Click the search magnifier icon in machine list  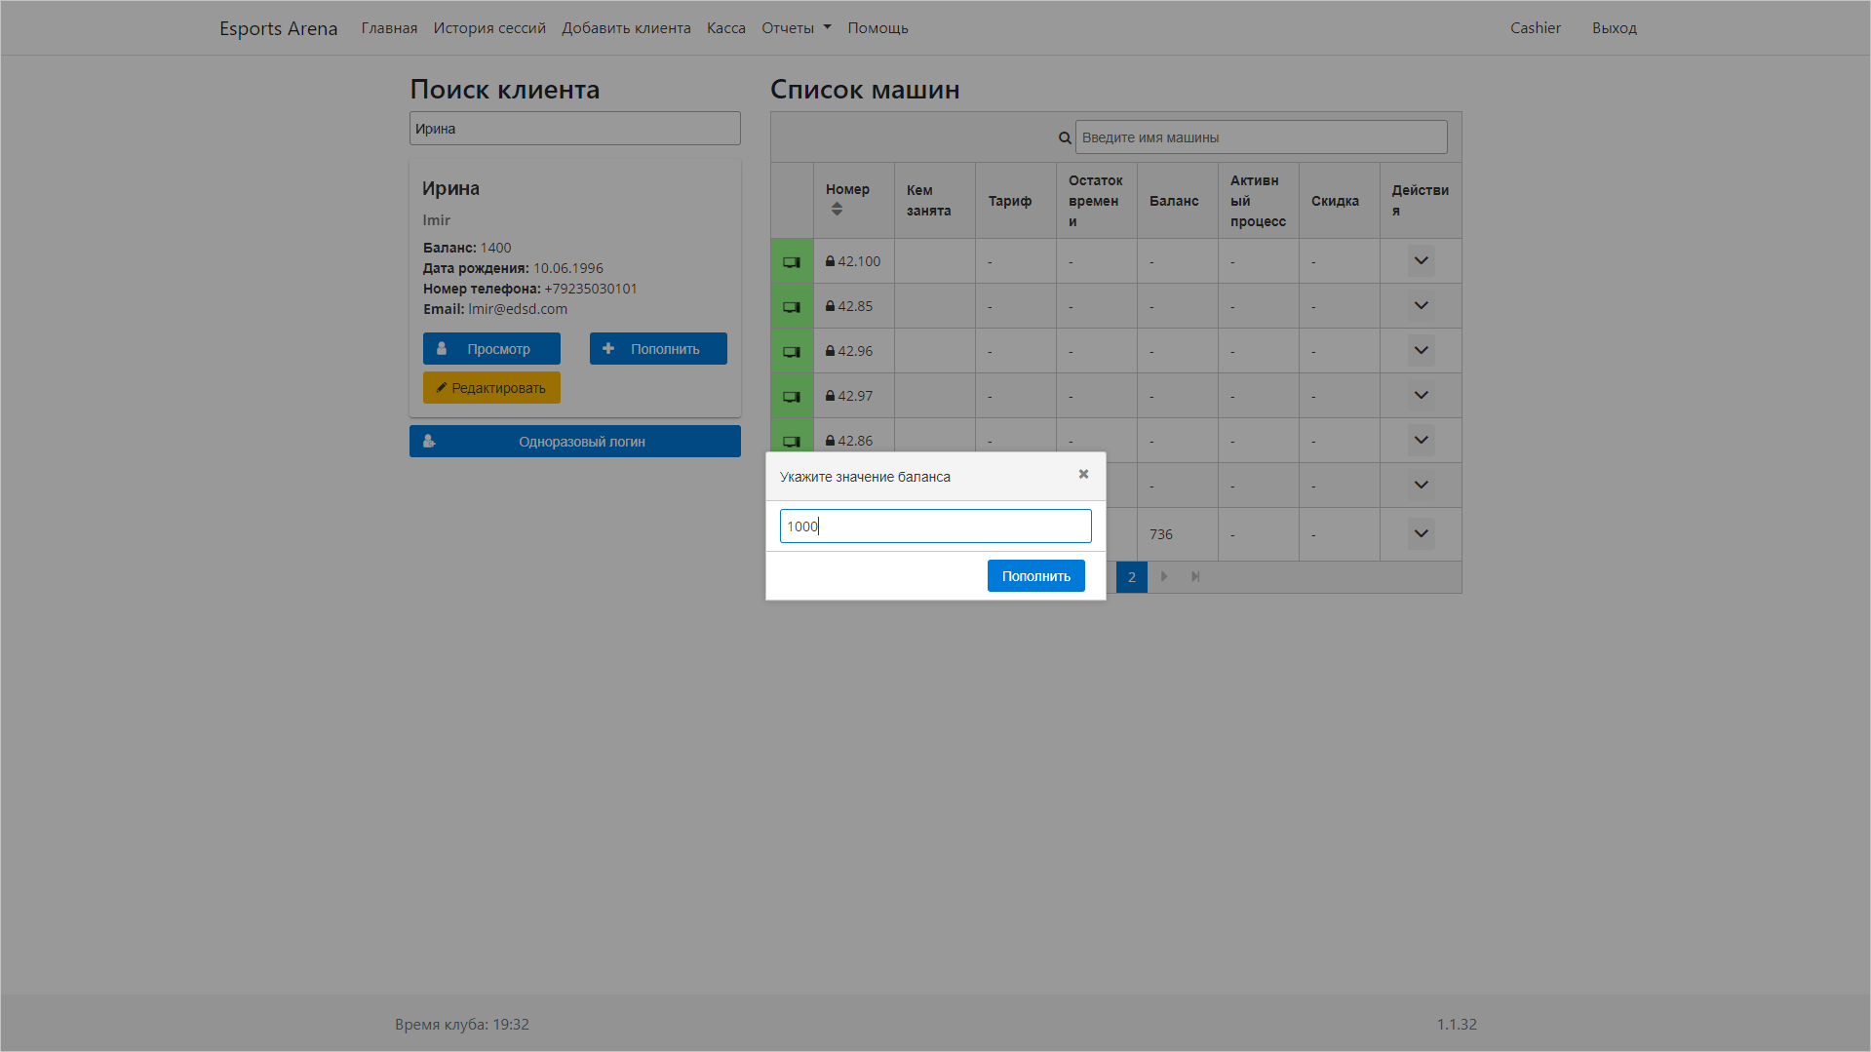(x=1065, y=137)
